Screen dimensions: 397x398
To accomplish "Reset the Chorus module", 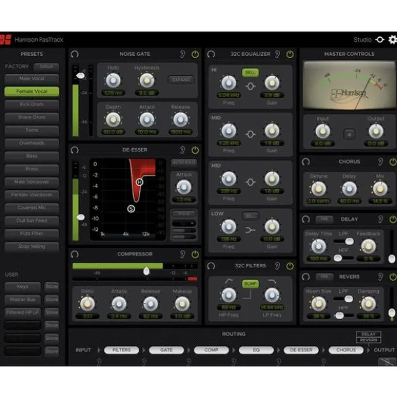I will click(306, 162).
